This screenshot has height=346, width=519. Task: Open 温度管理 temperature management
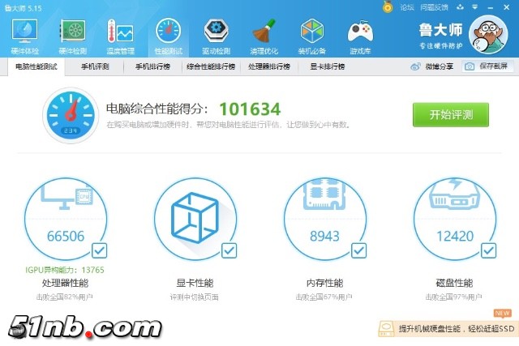pyautogui.click(x=121, y=36)
